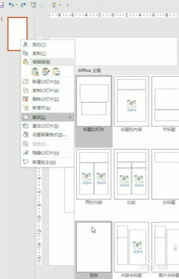
Task: Click the layout icon beside 版式
Action: [26, 117]
